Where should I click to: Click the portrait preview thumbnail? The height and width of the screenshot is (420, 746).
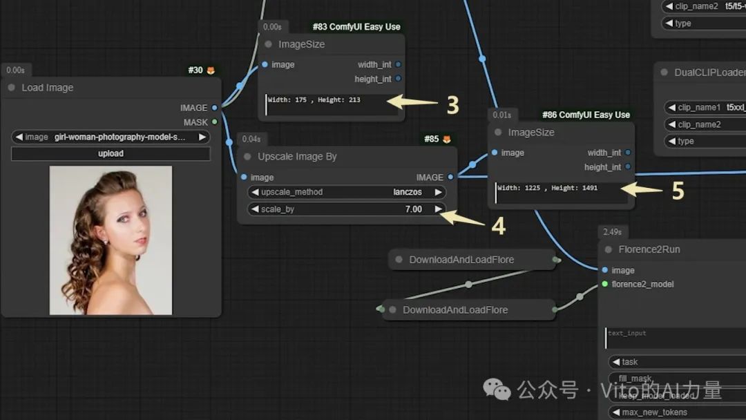111,240
